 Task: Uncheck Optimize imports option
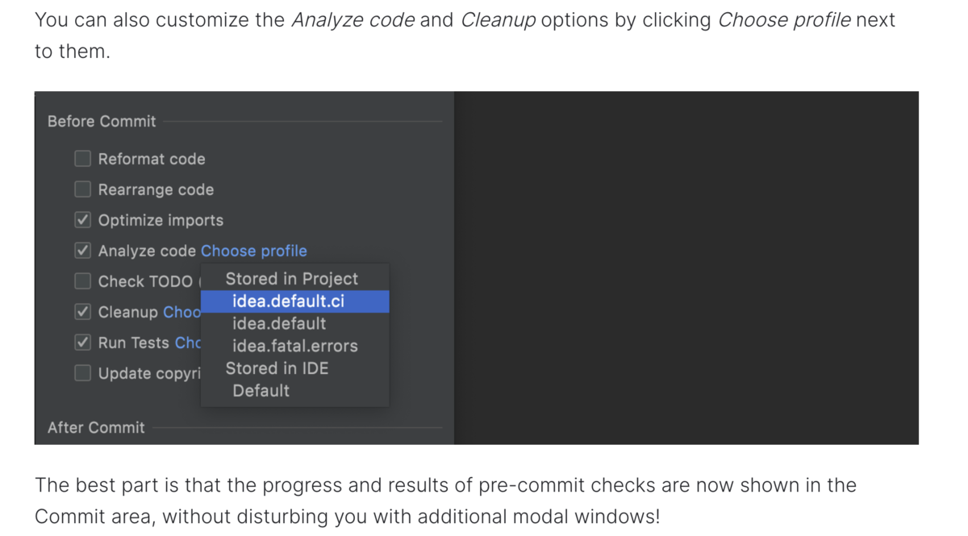click(82, 220)
